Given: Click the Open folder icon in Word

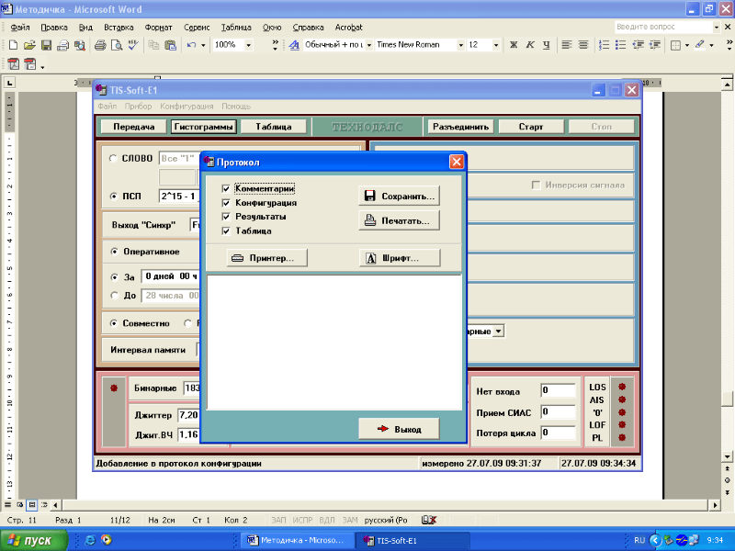Looking at the screenshot, I should [29, 45].
